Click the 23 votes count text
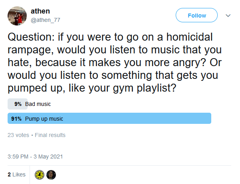The width and height of the screenshot is (240, 184). pyautogui.click(x=18, y=135)
